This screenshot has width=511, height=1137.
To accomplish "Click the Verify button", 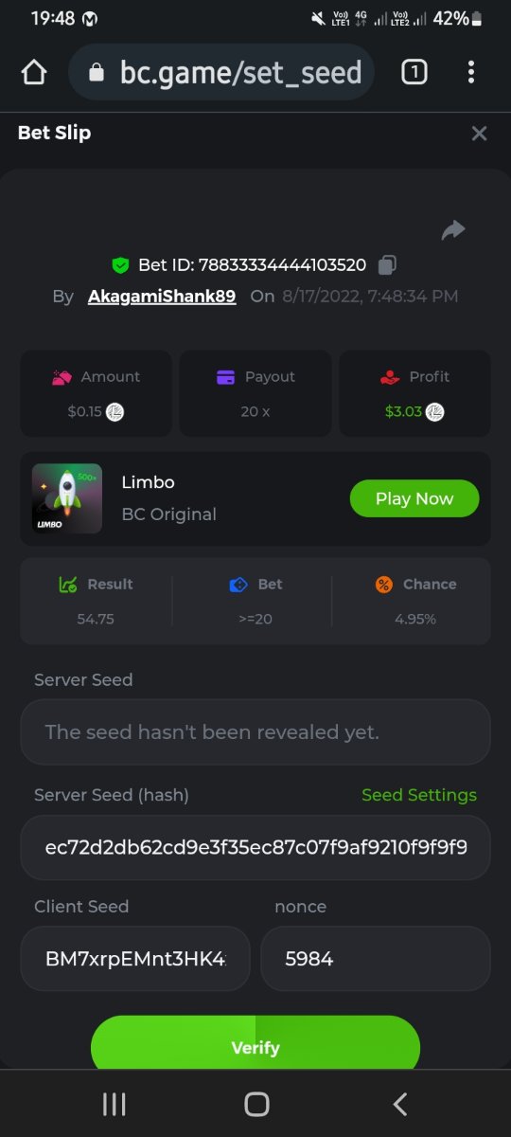I will point(255,1047).
